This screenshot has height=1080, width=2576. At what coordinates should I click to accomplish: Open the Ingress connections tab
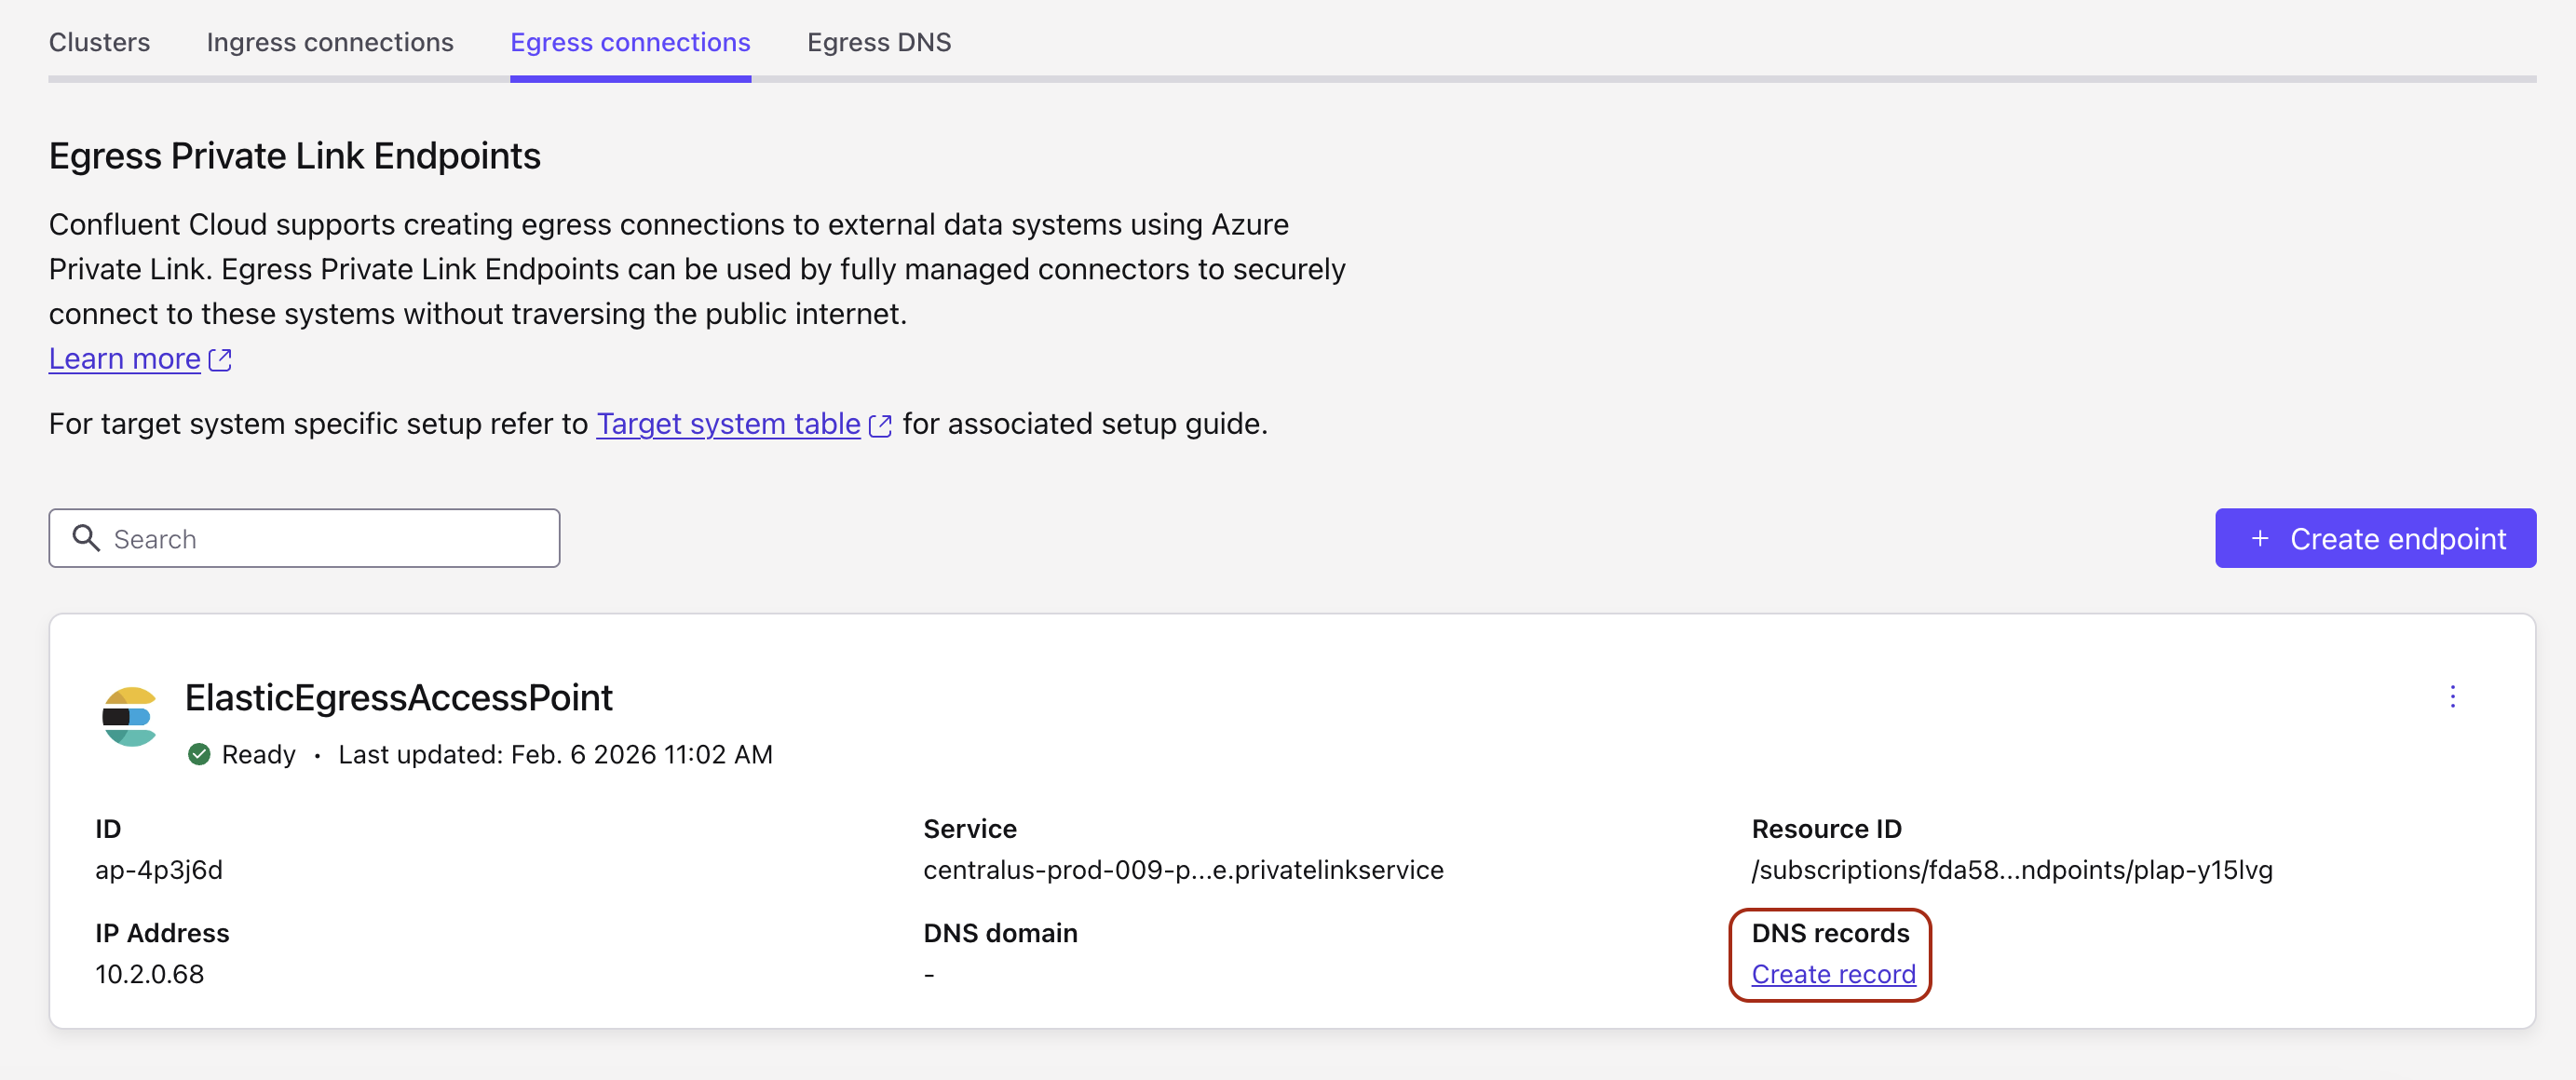coord(330,42)
